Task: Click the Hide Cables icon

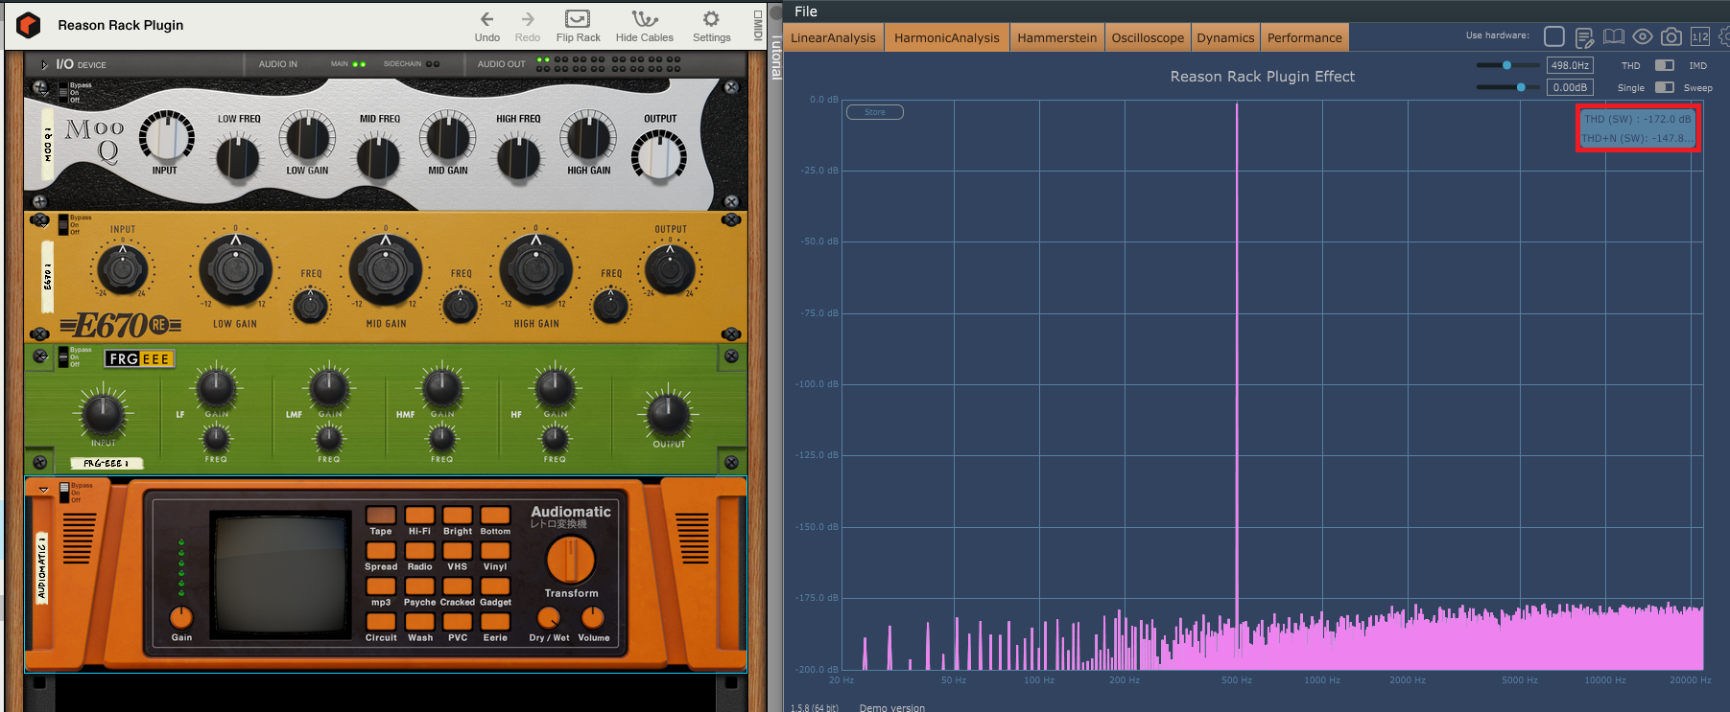Action: tap(645, 19)
